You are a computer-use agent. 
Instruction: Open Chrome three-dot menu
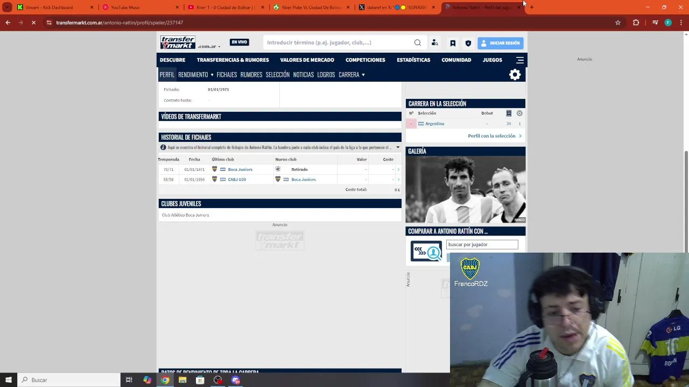(681, 23)
